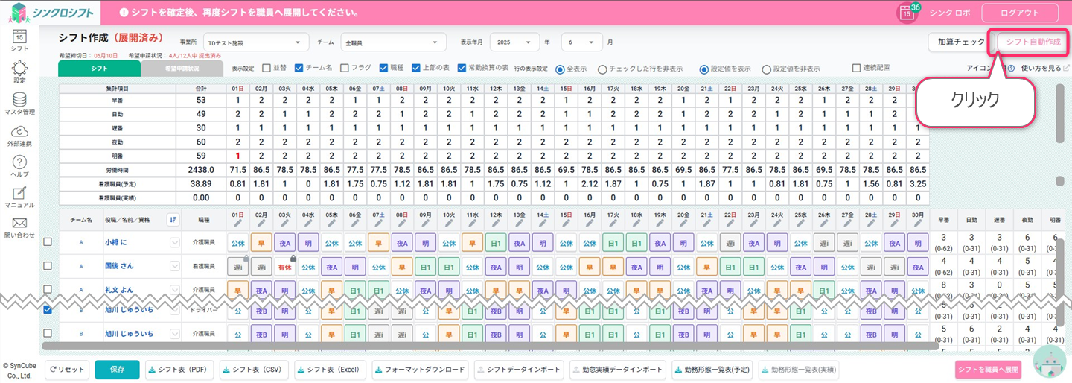
Task: Click 勤務形態一覧表(予定) button
Action: (712, 370)
